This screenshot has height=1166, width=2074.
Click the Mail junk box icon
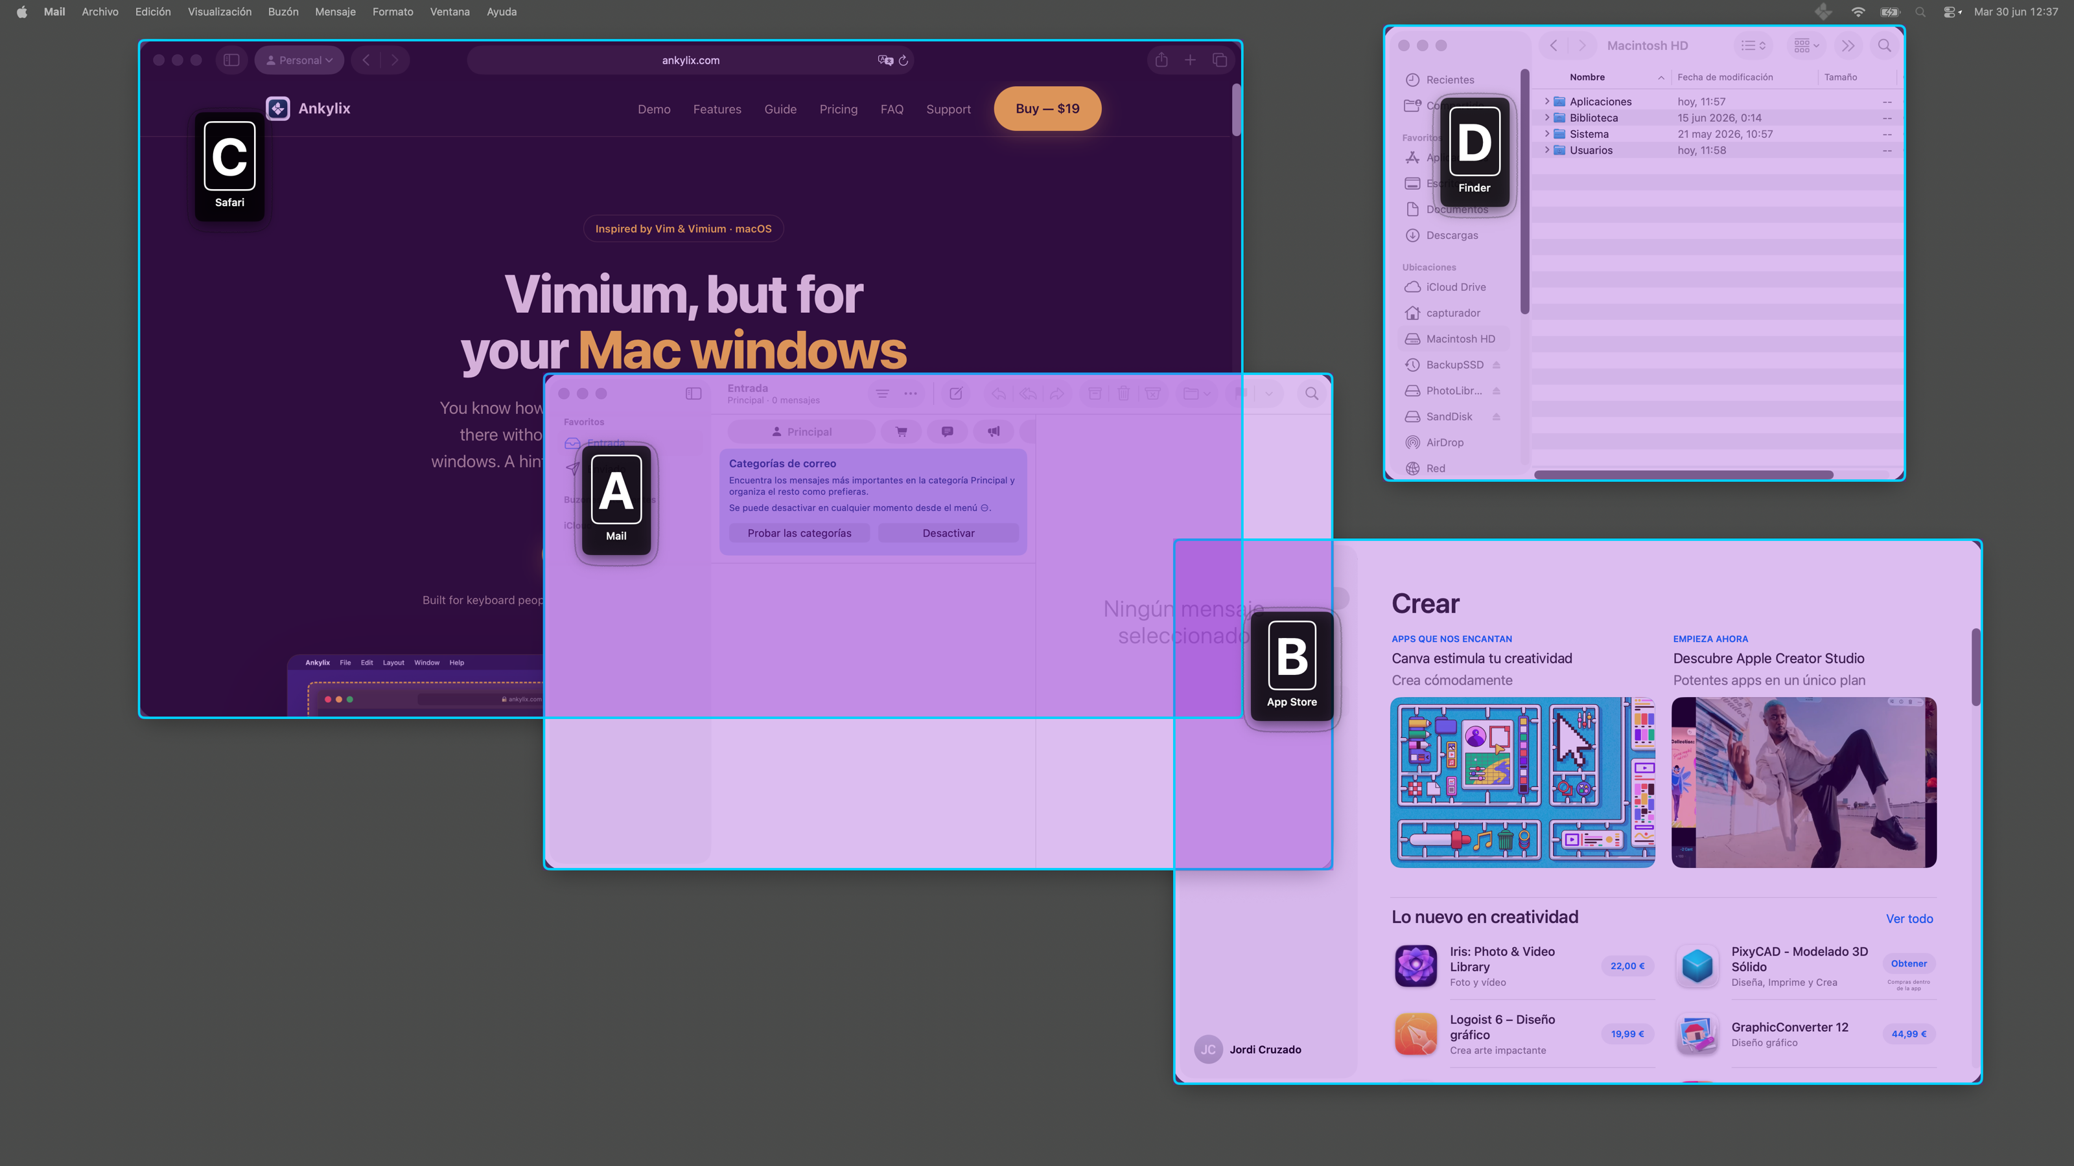(x=1153, y=393)
